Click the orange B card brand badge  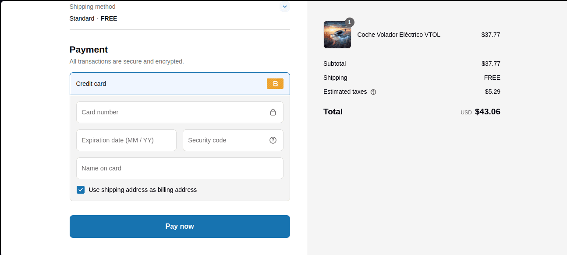275,84
